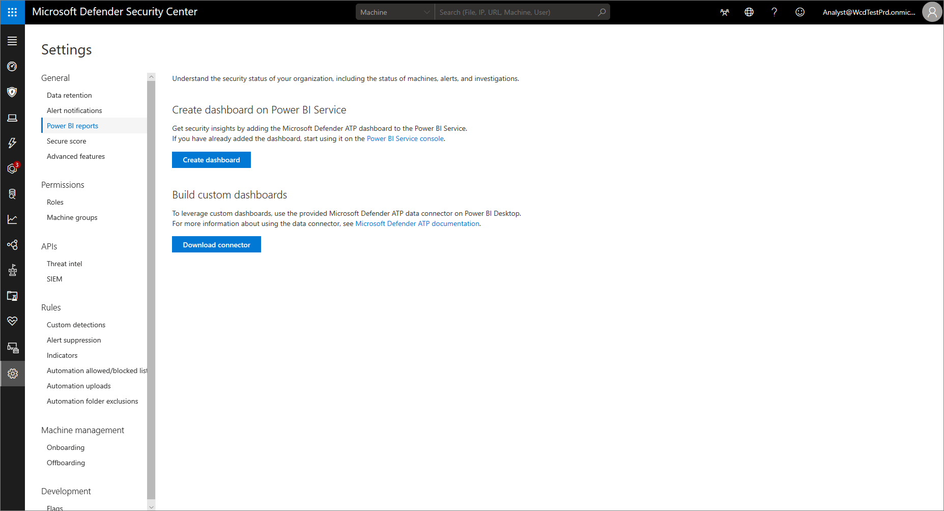Open Automated investigations icon with badge 3
This screenshot has height=511, width=944.
(x=12, y=168)
